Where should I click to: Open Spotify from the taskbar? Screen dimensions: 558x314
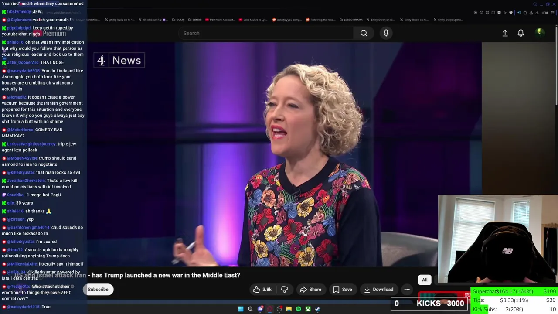point(298,309)
